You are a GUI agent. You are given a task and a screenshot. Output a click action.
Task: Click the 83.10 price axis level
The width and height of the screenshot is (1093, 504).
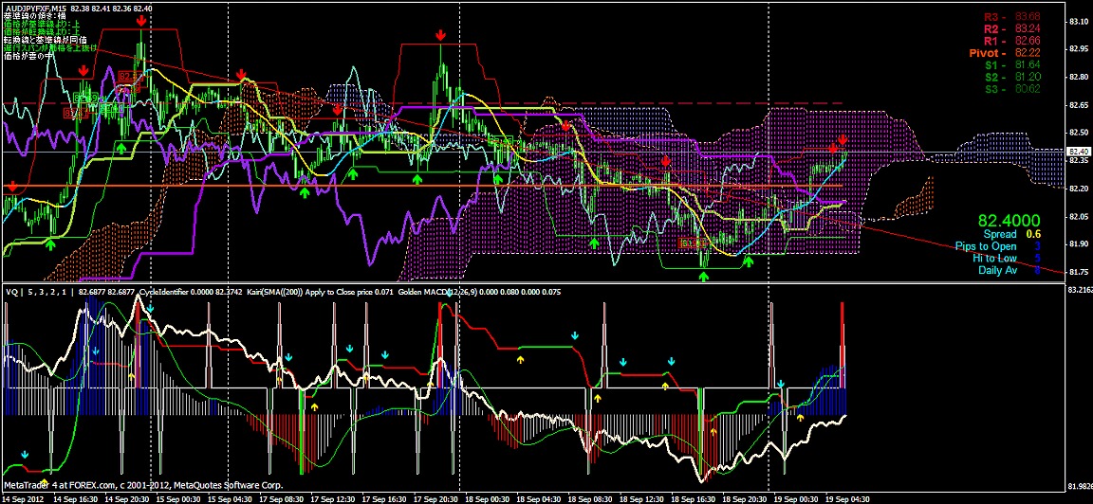click(x=1078, y=22)
